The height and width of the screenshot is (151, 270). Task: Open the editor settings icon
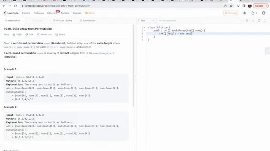259,21
